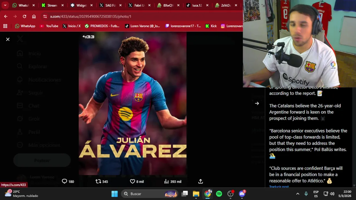356x200 pixels.
Task: Open File Explorer from the taskbar
Action: pos(196,194)
